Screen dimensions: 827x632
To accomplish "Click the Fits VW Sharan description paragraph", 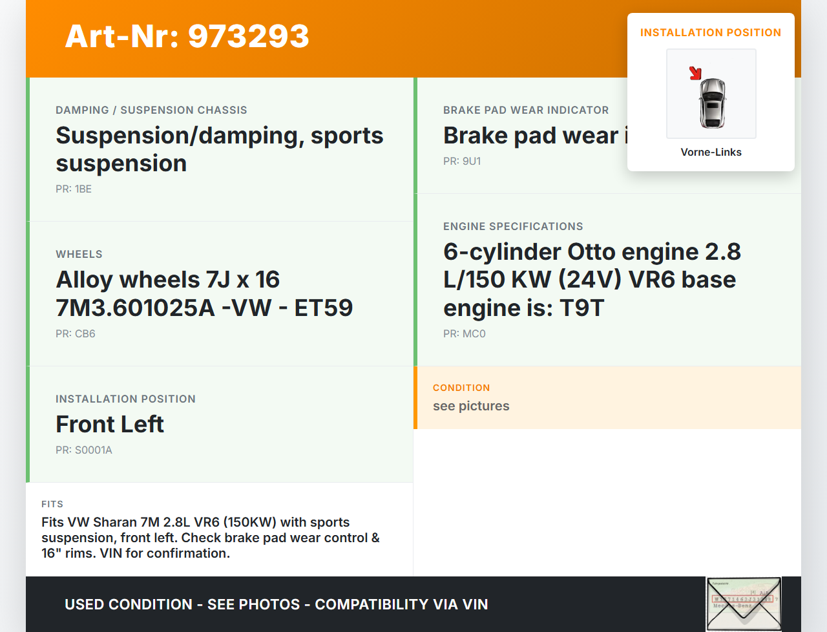I will [x=211, y=538].
